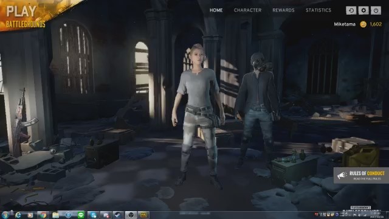Click the Miketama player name

coord(345,24)
